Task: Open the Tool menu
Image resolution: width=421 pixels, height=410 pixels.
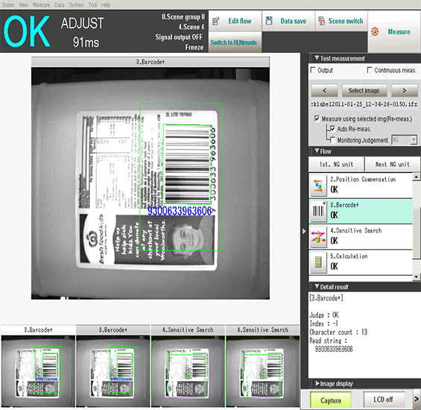Action: 92,4
